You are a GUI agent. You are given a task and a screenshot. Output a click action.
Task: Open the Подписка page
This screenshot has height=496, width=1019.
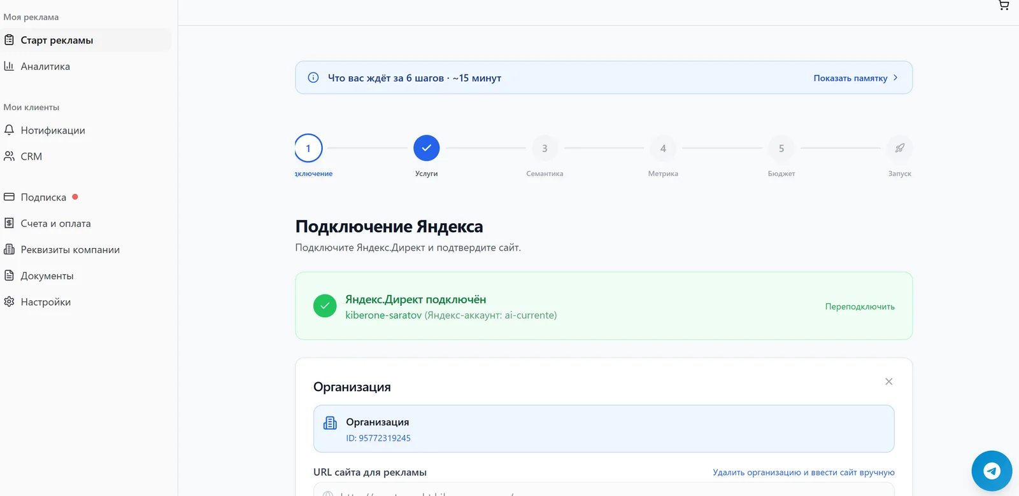point(86,197)
